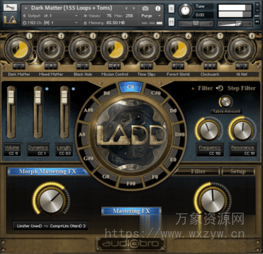Open the F 1 key selector under knob 6

tap(178, 66)
